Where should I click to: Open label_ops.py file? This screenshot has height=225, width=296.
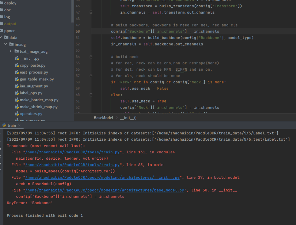click(31, 93)
